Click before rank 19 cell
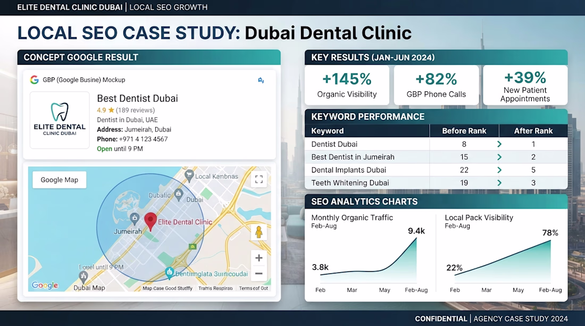Viewport: 585px width, 326px height. coord(464,183)
